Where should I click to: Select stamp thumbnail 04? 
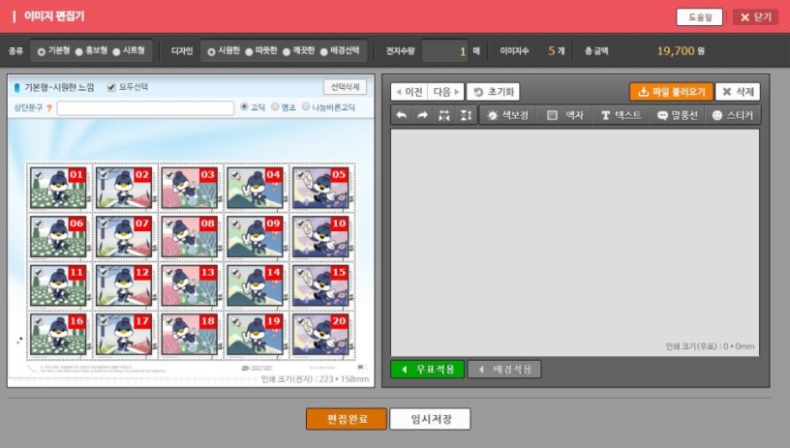[x=255, y=188]
